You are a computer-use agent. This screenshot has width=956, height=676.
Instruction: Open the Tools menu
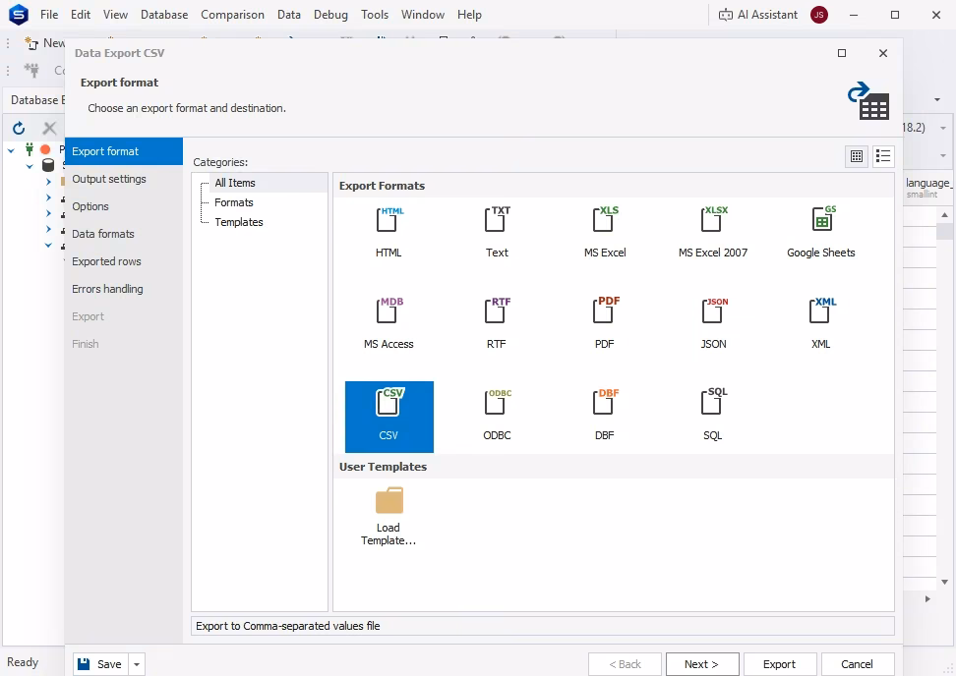[375, 15]
